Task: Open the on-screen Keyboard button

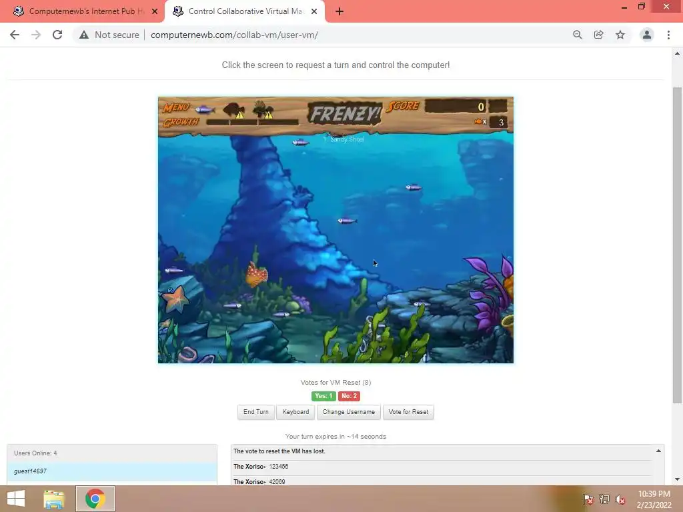Action: point(295,412)
